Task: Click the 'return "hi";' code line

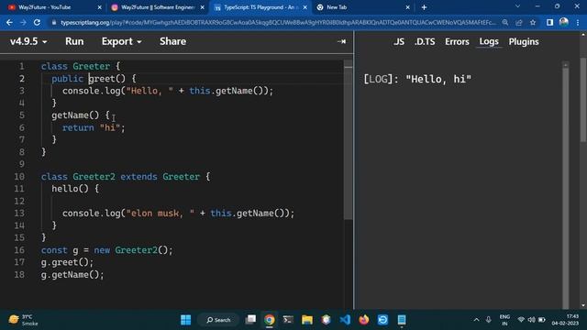Action: coord(94,127)
